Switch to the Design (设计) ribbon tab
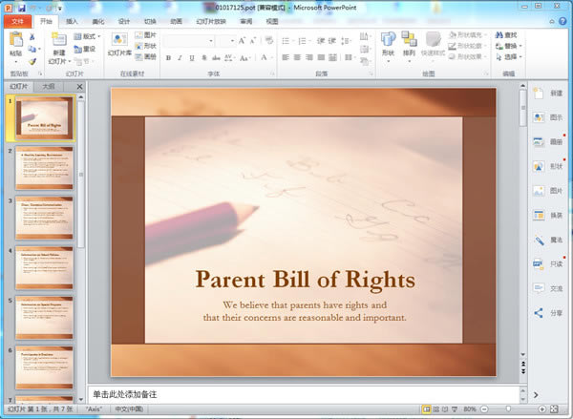573x419 pixels. (124, 22)
